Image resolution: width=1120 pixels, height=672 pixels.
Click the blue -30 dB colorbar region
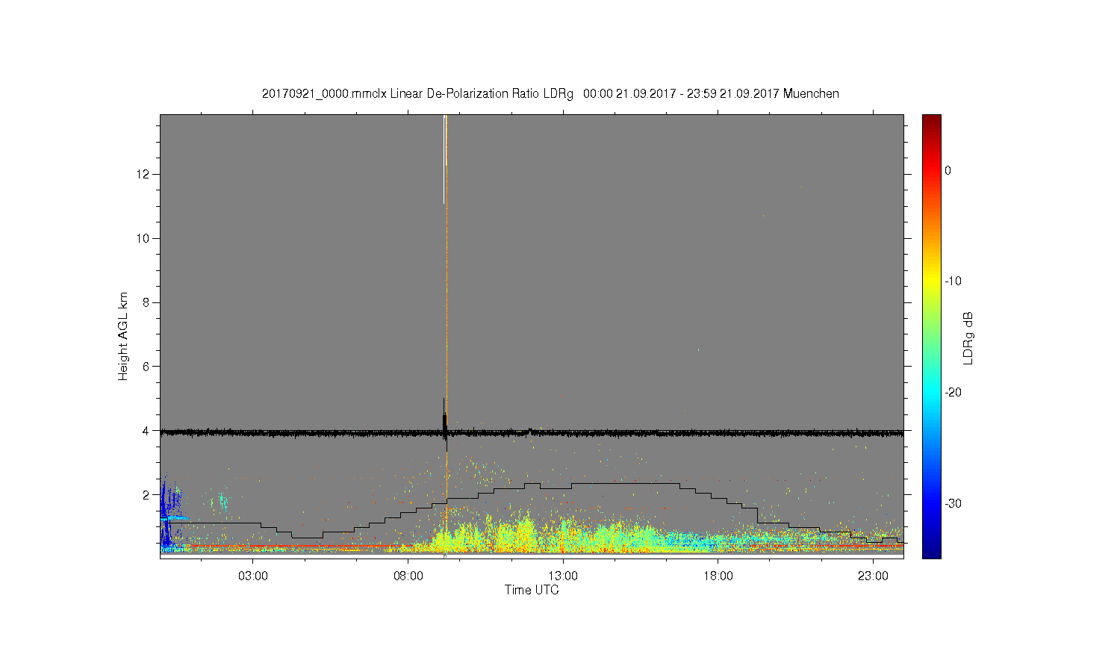point(931,503)
